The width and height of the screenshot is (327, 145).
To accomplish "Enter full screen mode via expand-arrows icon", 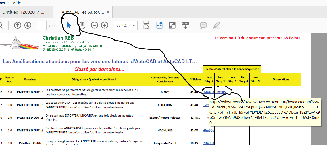I will tap(172, 25).
